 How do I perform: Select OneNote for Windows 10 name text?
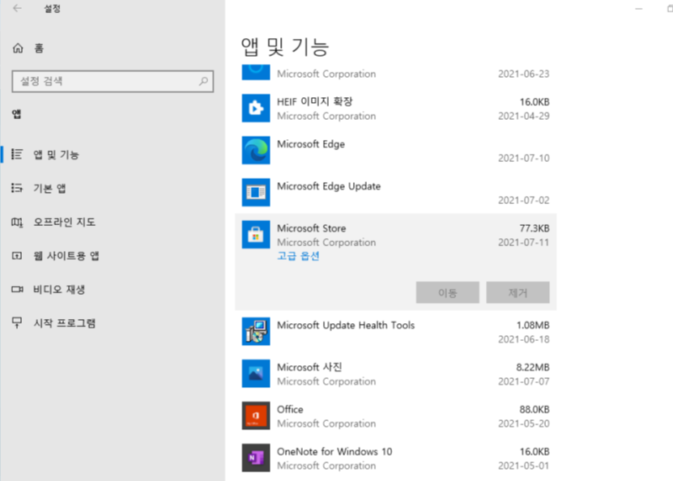(x=334, y=451)
